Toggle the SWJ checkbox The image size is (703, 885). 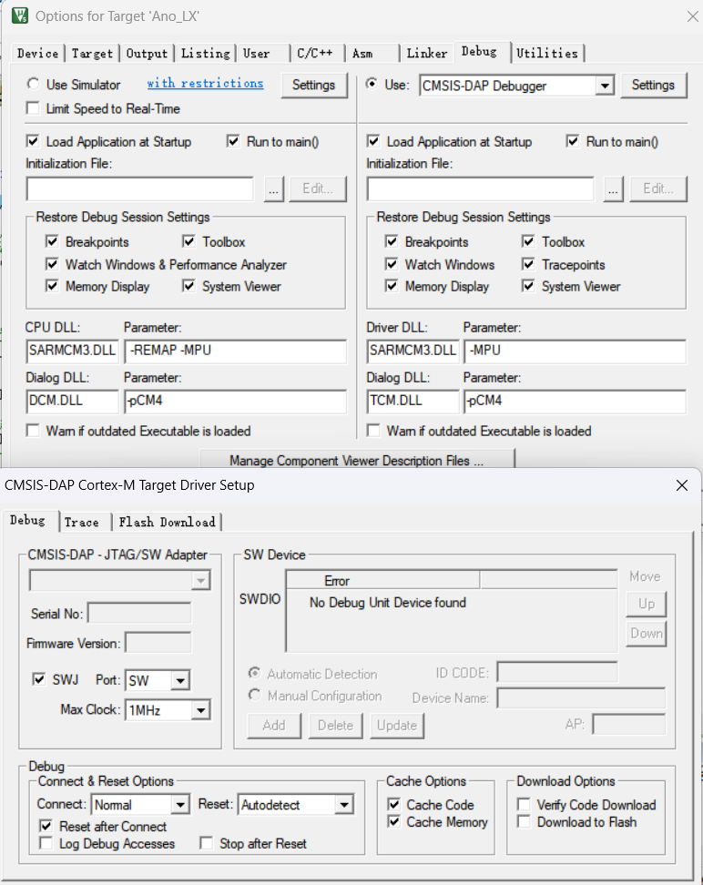click(x=38, y=679)
